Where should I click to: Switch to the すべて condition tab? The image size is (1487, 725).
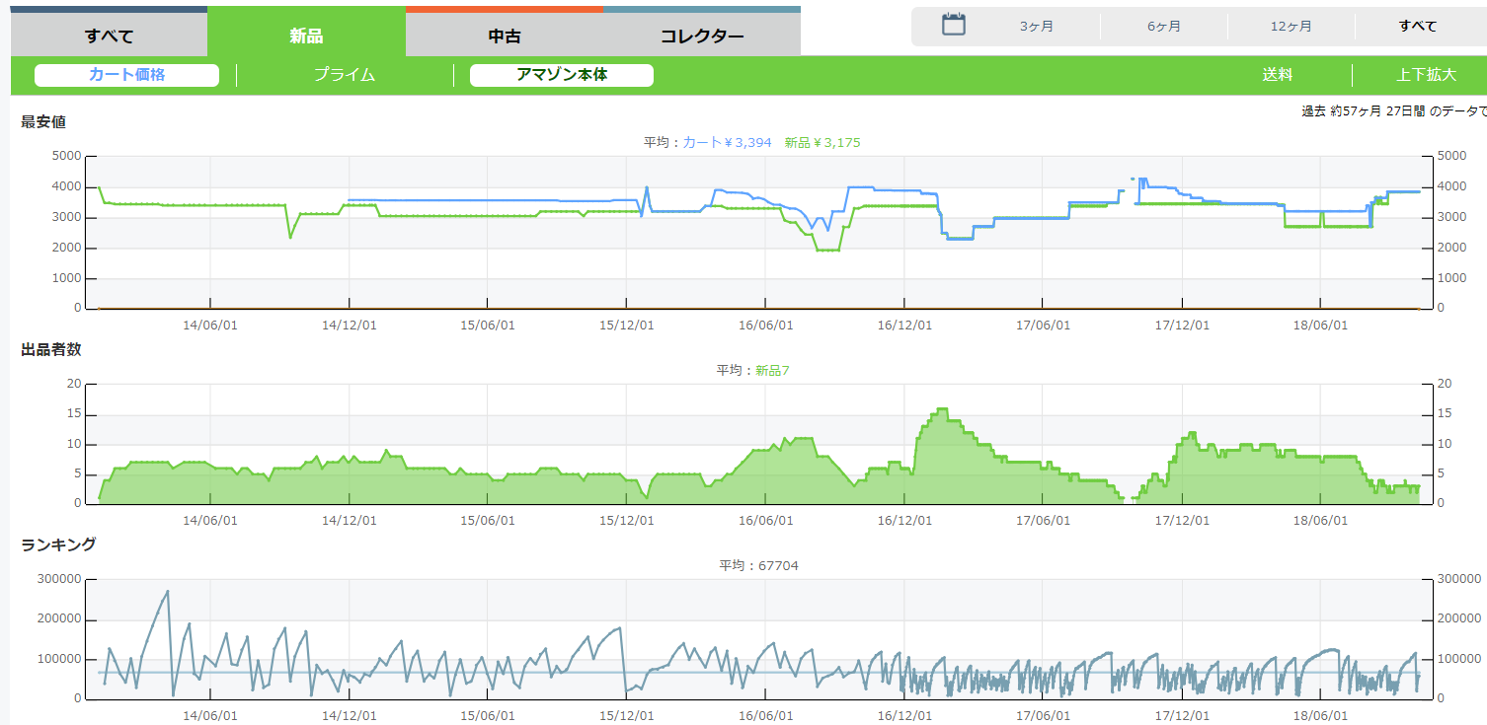(x=109, y=36)
